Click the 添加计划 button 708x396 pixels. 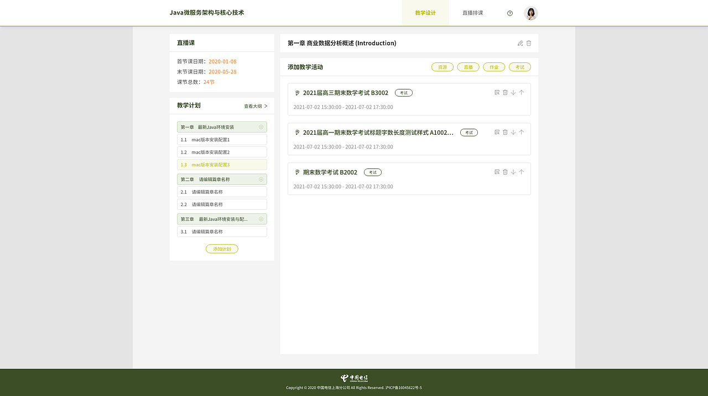222,249
